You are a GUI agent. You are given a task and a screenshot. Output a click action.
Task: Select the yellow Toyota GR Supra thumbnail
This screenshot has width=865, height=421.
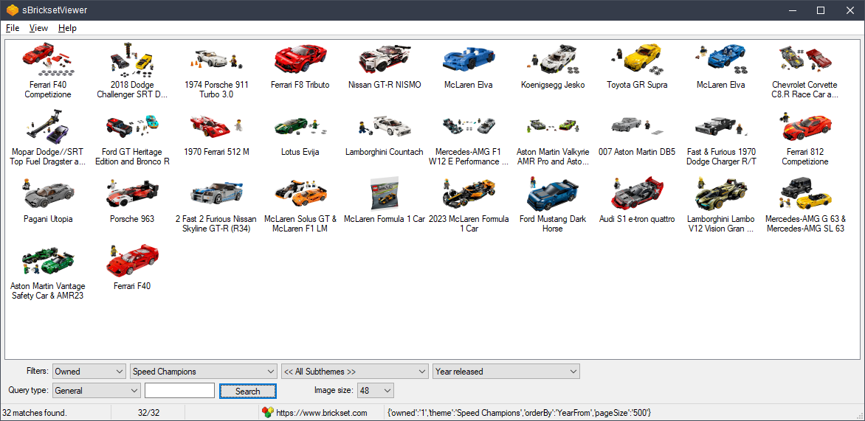(x=636, y=59)
